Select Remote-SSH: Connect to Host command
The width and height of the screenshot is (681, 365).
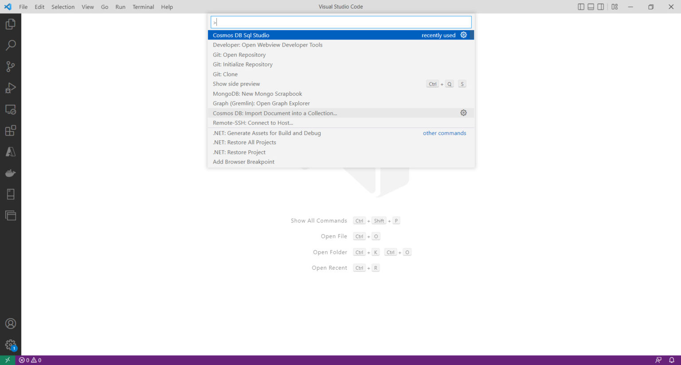pyautogui.click(x=253, y=123)
